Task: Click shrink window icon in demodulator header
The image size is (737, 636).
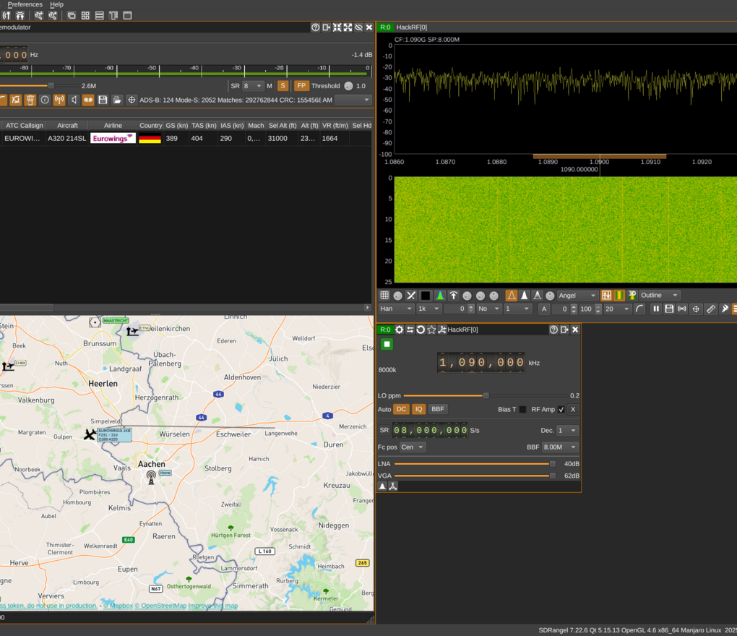Action: 337,27
